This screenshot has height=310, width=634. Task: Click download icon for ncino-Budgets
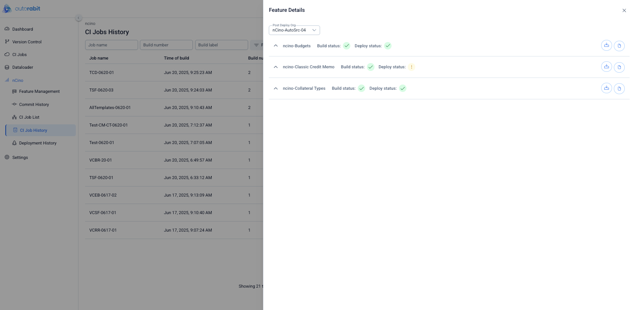coord(606,45)
